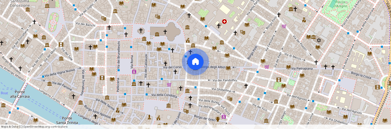Select the amphora icon near Borgo de' Greci
391x129 pixels.
(x=218, y=119)
